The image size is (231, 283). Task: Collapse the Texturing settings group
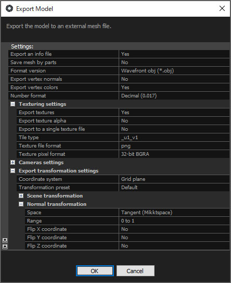pyautogui.click(x=12, y=104)
